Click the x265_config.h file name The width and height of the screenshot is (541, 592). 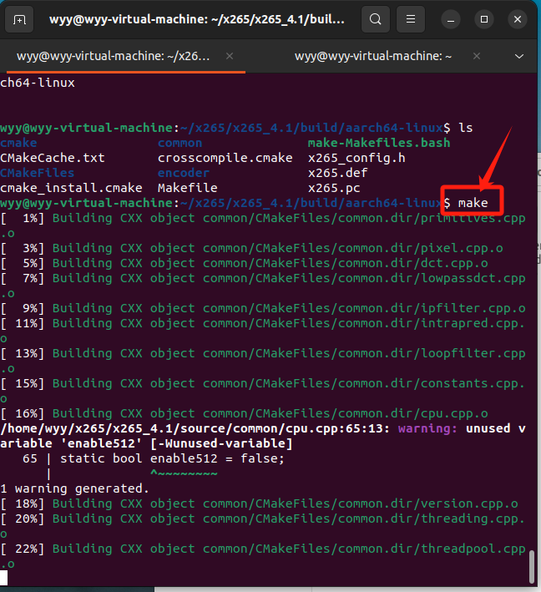[x=356, y=158]
